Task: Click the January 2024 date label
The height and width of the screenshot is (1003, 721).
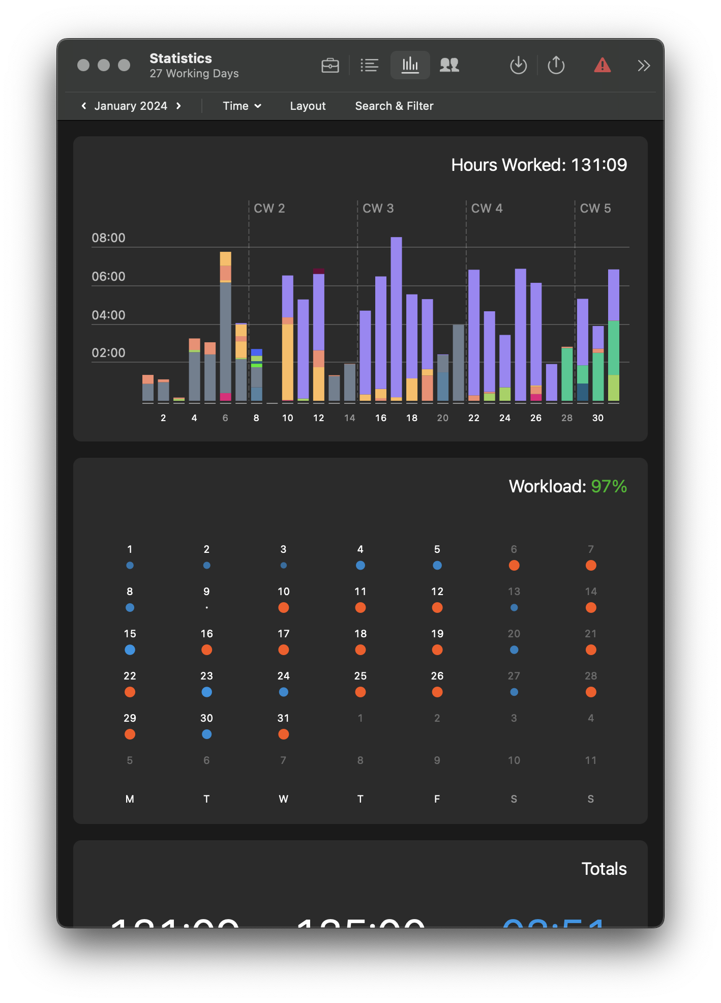Action: [x=131, y=106]
